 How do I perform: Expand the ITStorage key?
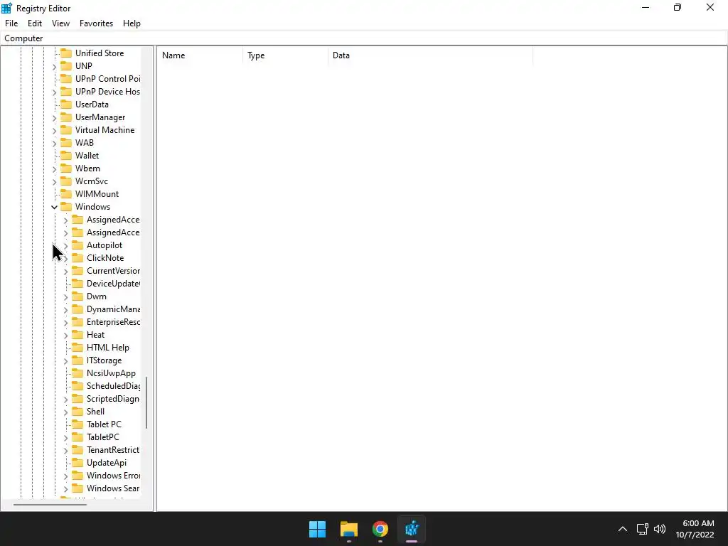point(65,360)
